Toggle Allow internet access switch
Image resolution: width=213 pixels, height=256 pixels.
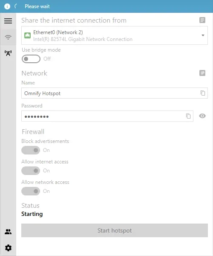(x=31, y=171)
